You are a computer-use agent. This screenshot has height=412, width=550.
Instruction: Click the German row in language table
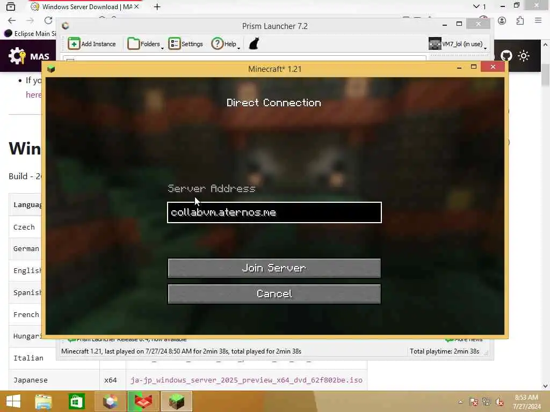[25, 249]
